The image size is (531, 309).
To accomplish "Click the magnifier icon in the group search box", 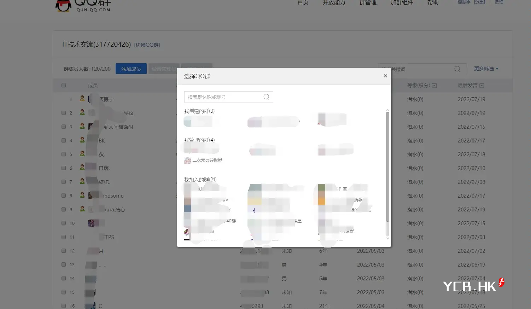I will 267,97.
